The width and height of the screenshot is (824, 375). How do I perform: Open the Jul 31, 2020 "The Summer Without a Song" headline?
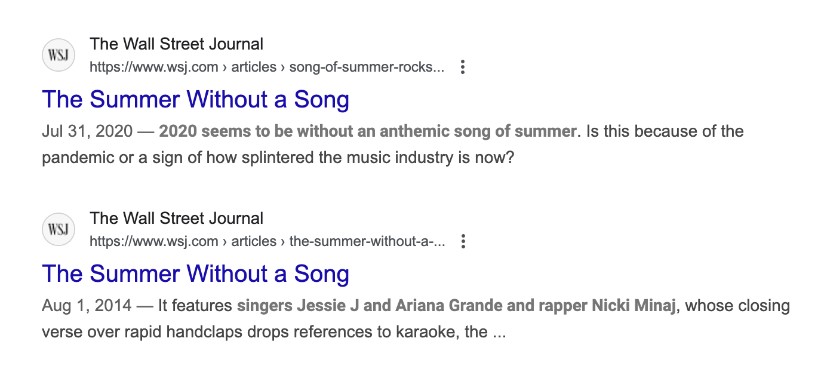coord(196,100)
